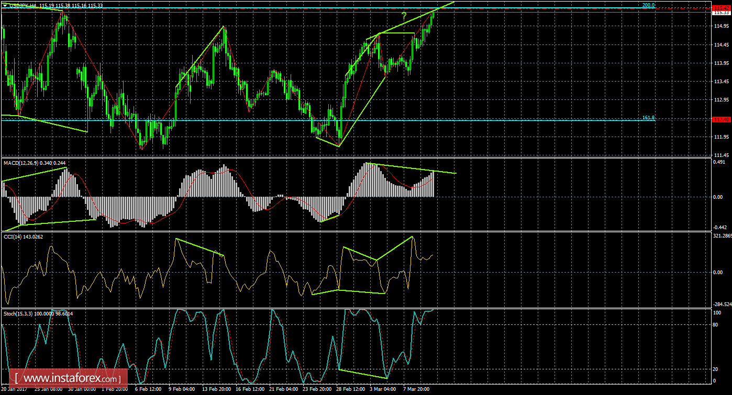Screen dimensions: 732x395
Task: Click the CCI -284.524 scale value
Action: [722, 303]
